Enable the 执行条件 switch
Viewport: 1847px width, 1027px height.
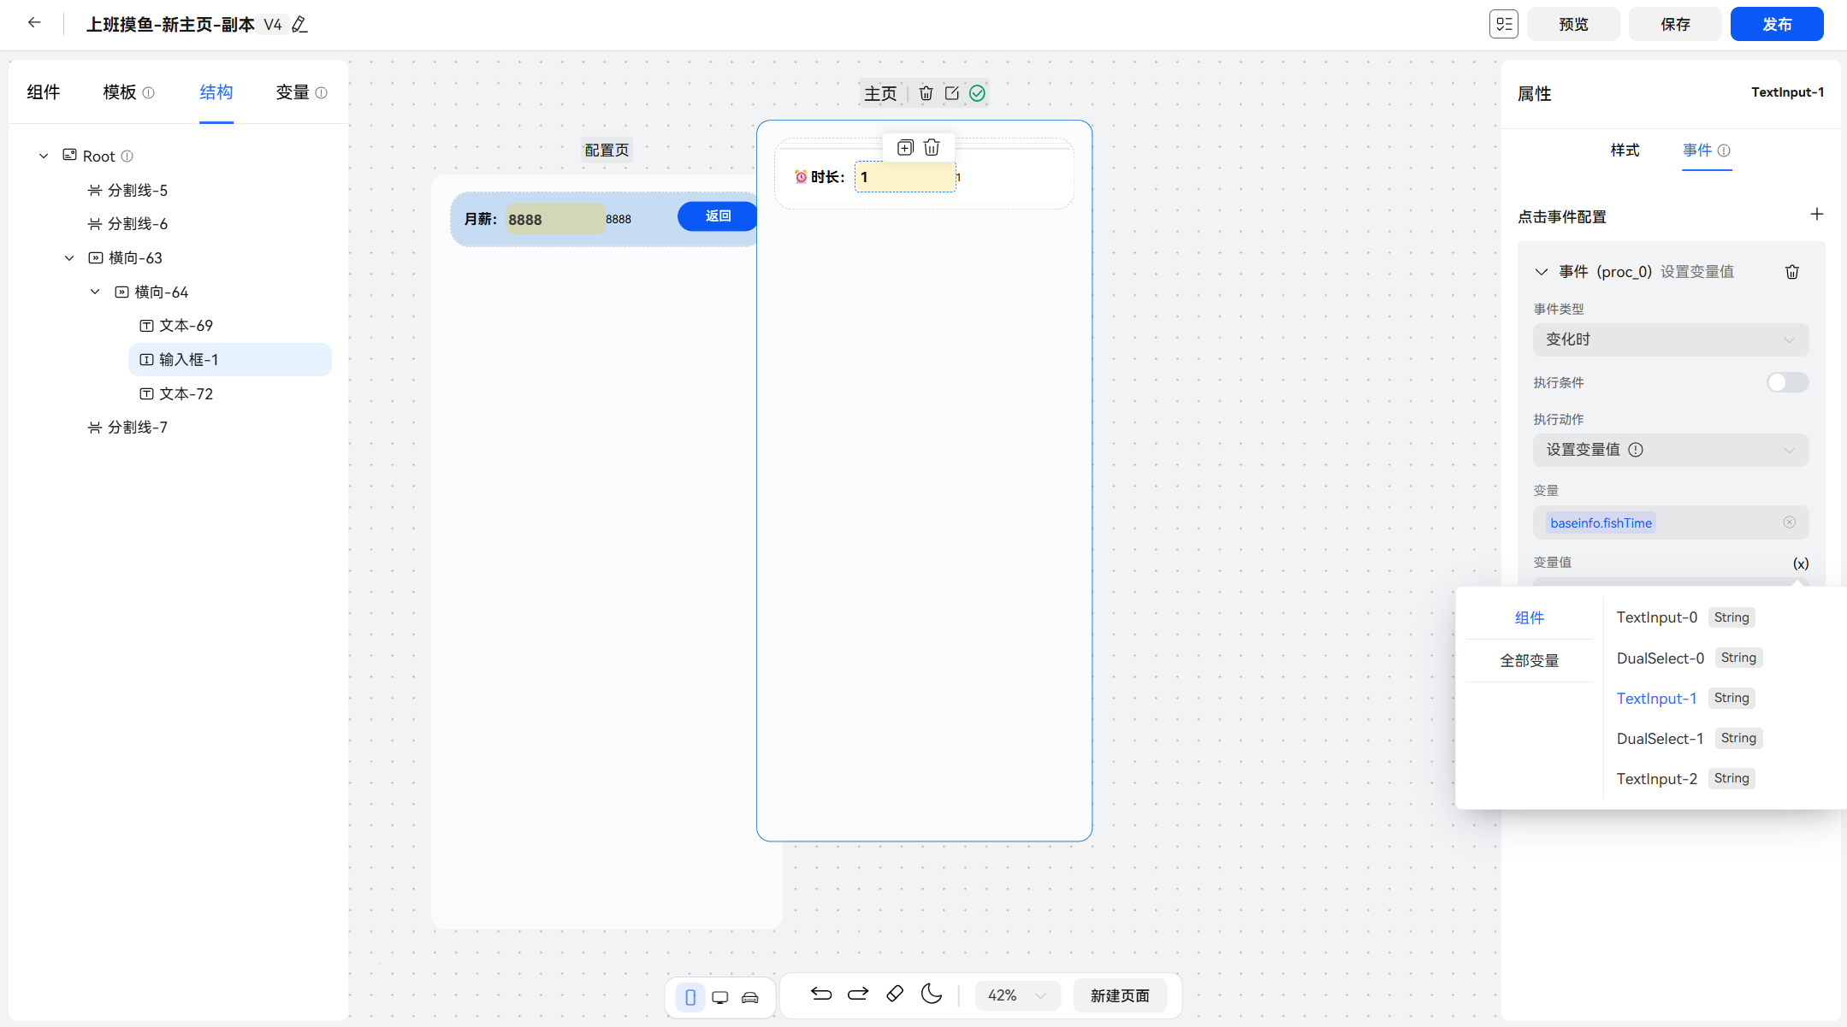[1786, 382]
